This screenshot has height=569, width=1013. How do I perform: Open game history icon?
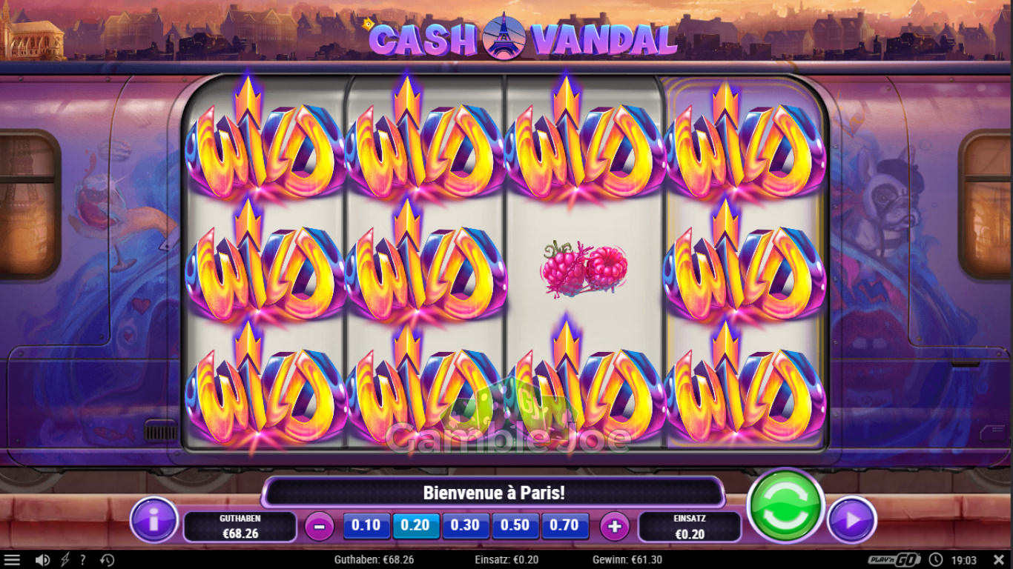pyautogui.click(x=107, y=560)
